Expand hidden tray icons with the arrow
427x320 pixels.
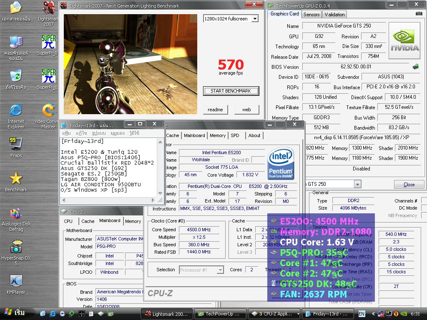(x=373, y=314)
